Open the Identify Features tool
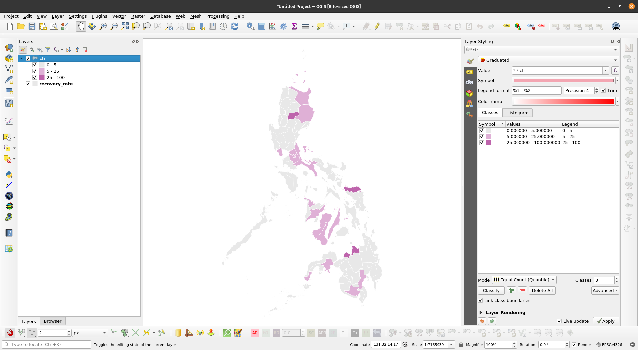Viewport: 638px width, 350px height. coord(250,26)
